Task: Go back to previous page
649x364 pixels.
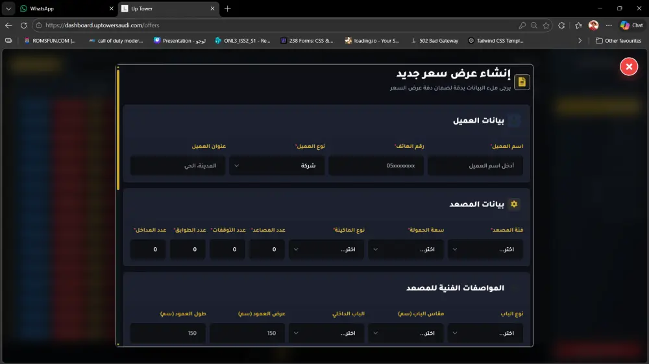Action: pos(8,25)
